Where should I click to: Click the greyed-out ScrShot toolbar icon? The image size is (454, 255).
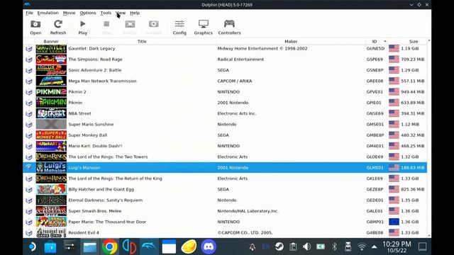click(153, 28)
